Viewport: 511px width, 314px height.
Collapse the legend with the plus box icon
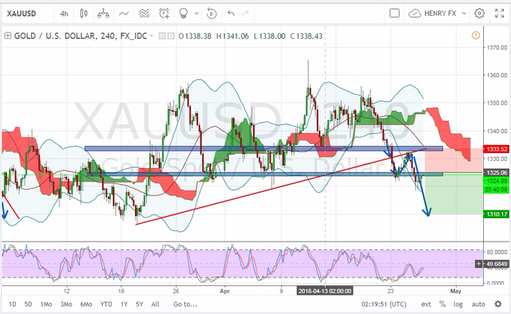tap(7, 36)
